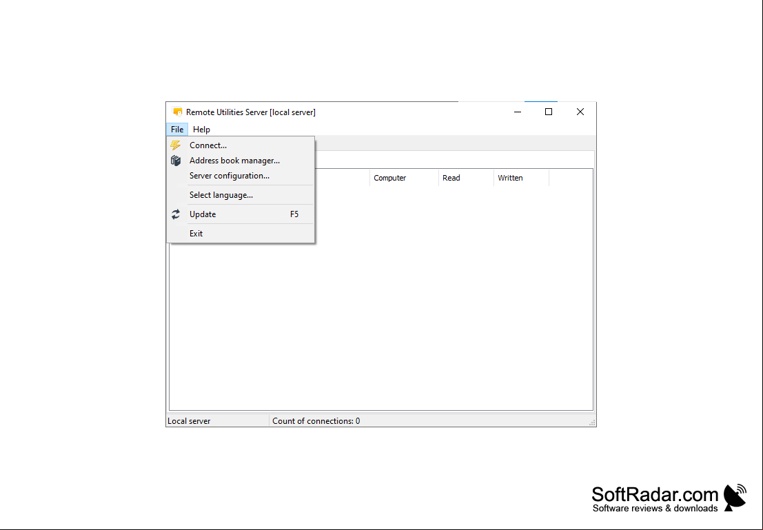Screen dimensions: 763x530
Task: Minimize the Remote Utilities Server window
Action: click(x=518, y=112)
